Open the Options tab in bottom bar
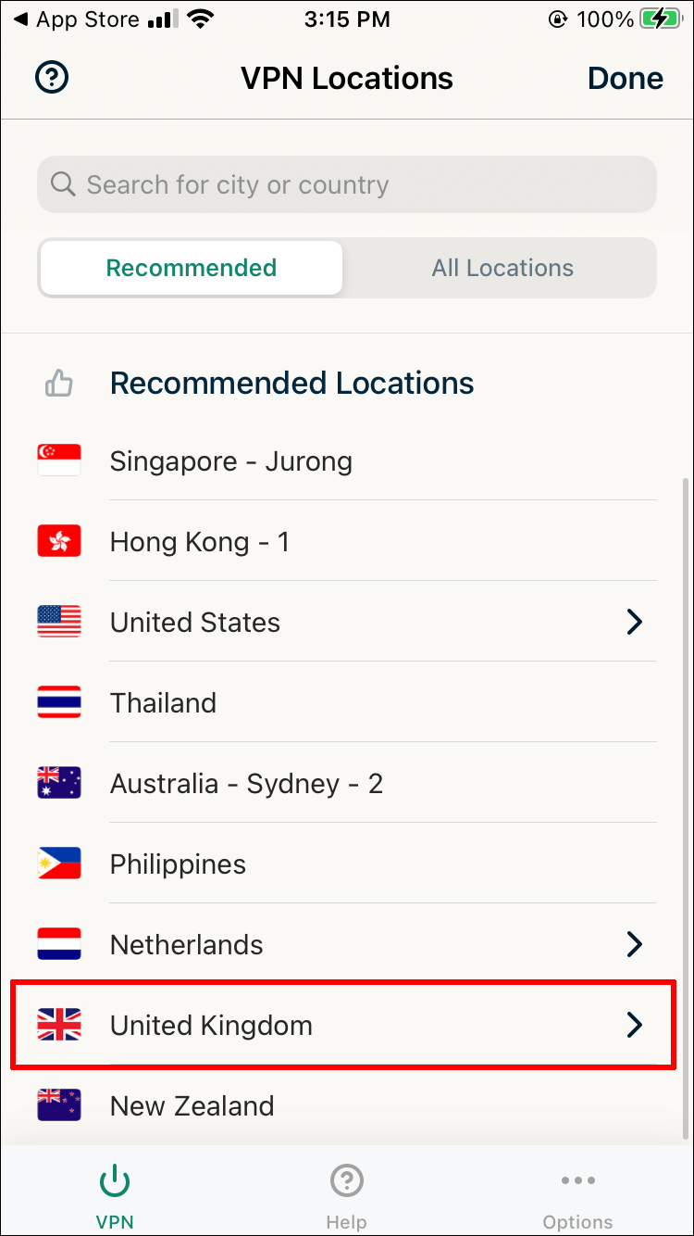Screen dimensions: 694x1236 (577, 1195)
